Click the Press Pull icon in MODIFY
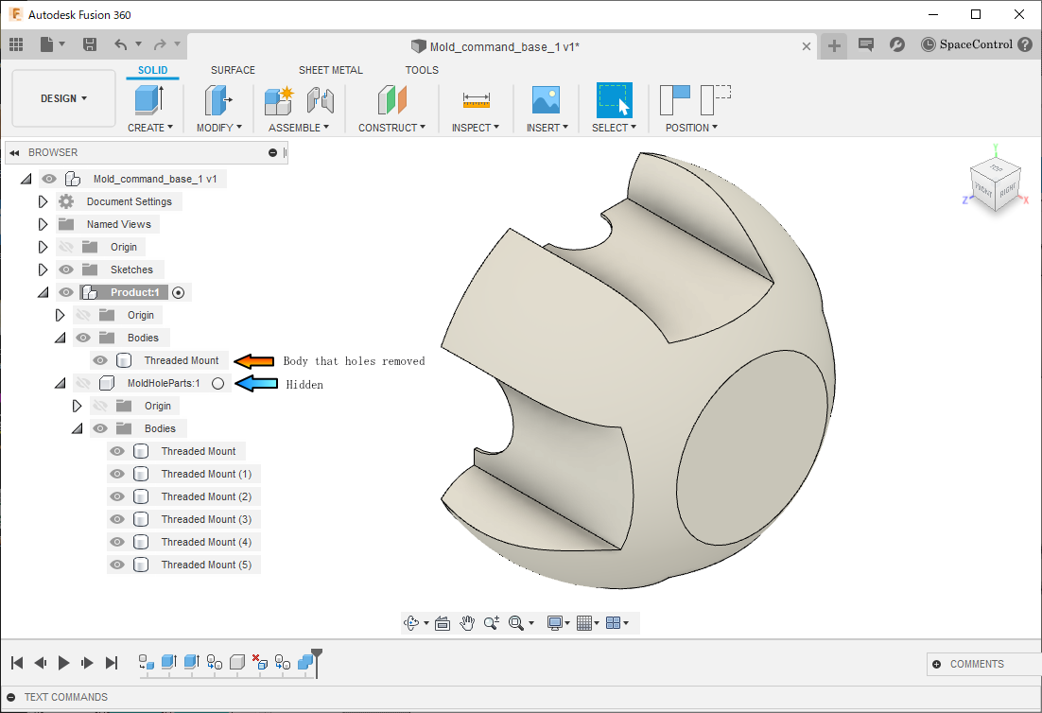The height and width of the screenshot is (713, 1042). 218,100
